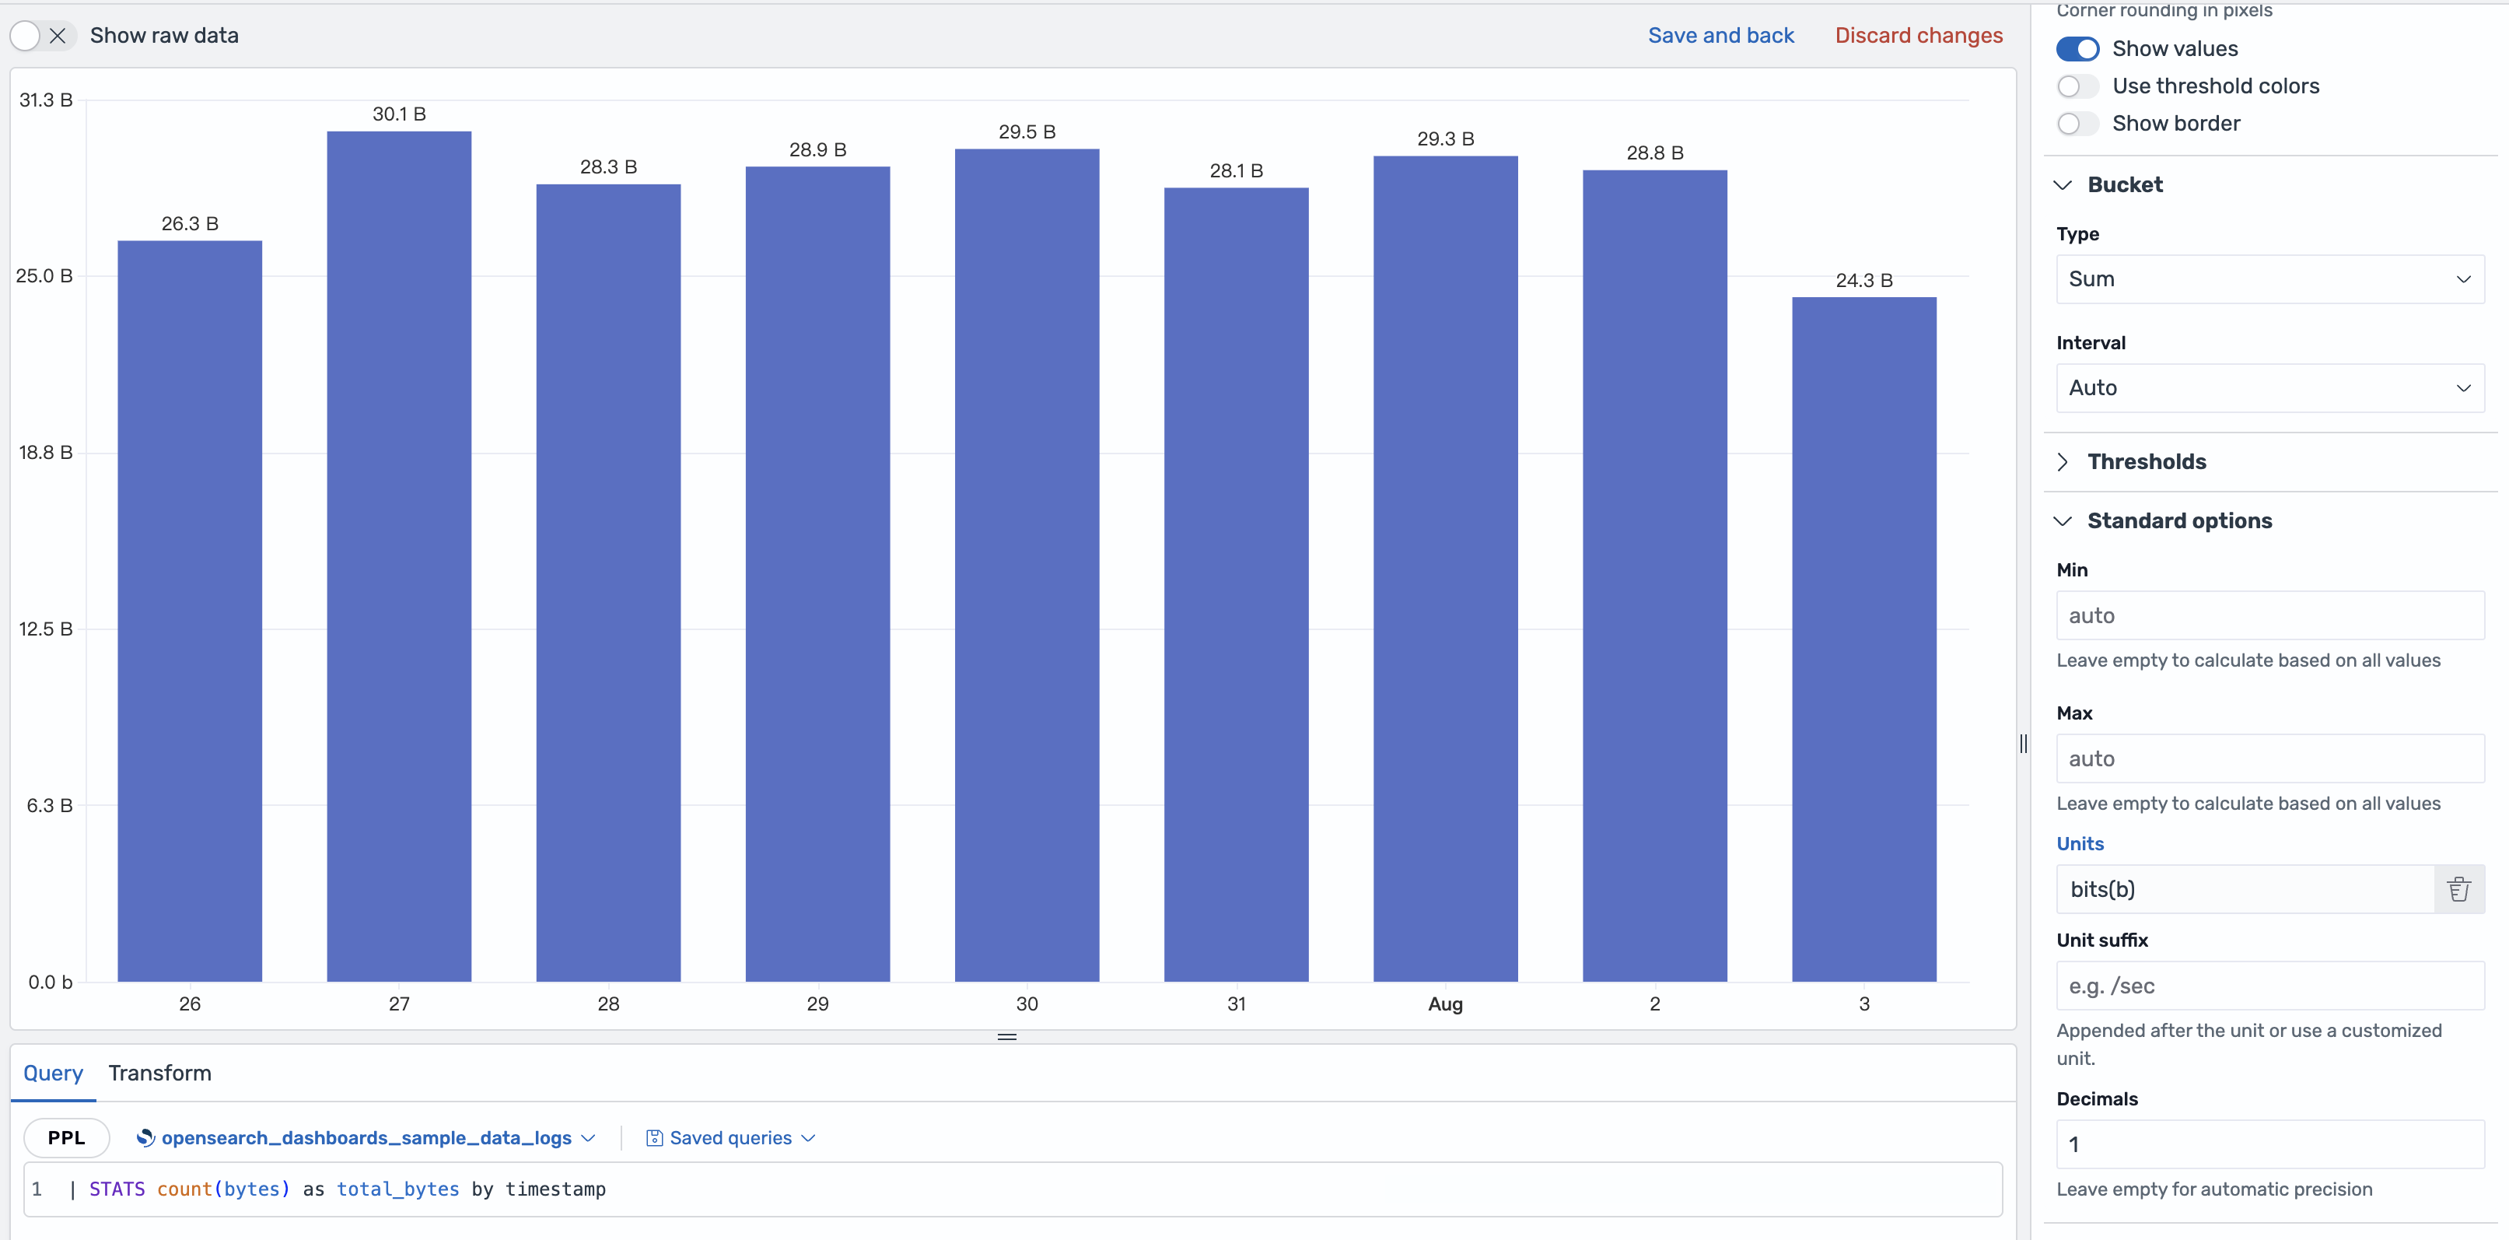
Task: Click the 28.9 B value label
Action: tap(817, 150)
